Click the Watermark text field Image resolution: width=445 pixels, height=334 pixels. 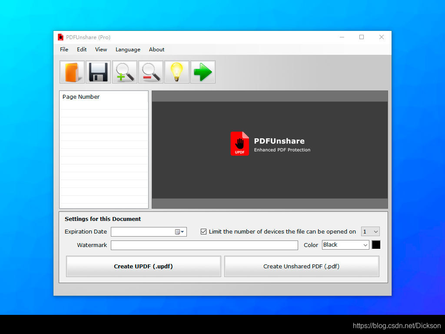pyautogui.click(x=204, y=245)
